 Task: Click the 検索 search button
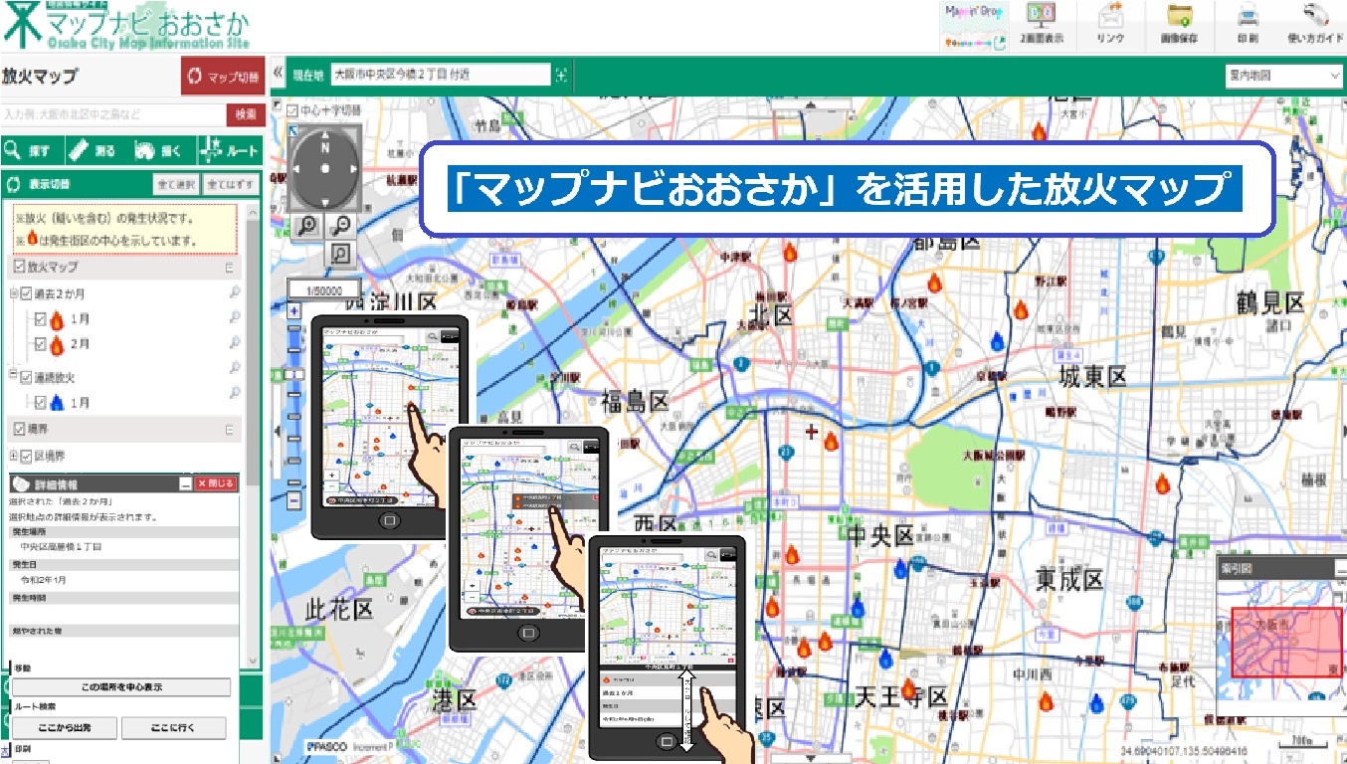click(x=245, y=114)
